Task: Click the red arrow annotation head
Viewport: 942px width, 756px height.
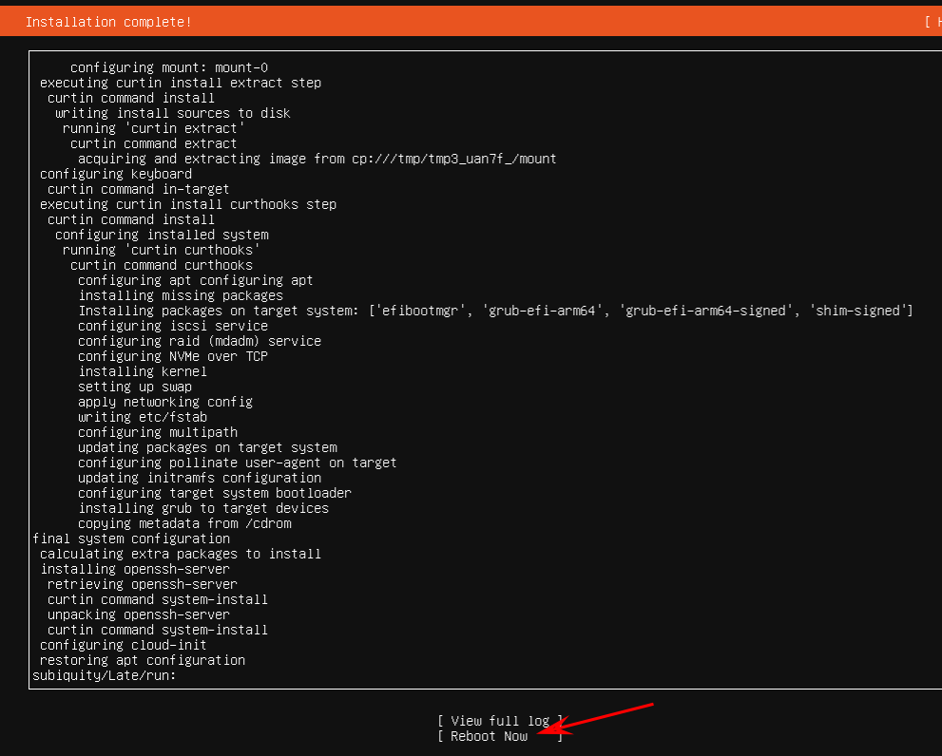Action: point(549,729)
